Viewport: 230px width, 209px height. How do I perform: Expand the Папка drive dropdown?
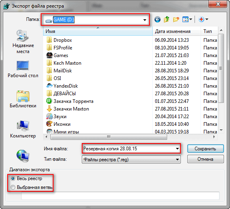click(x=145, y=20)
